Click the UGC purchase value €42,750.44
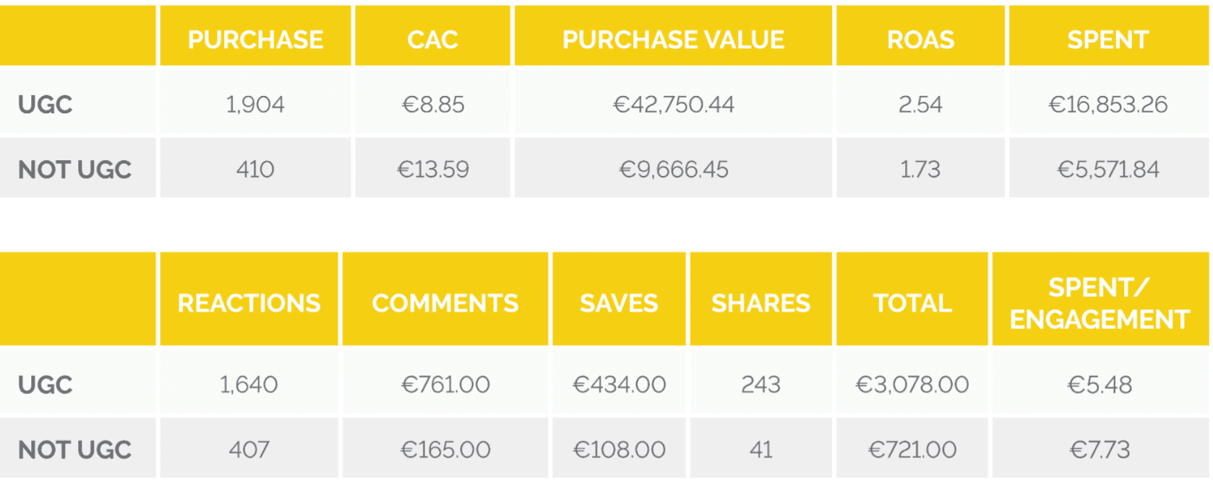Viewport: 1213px width, 482px height. [x=673, y=105]
